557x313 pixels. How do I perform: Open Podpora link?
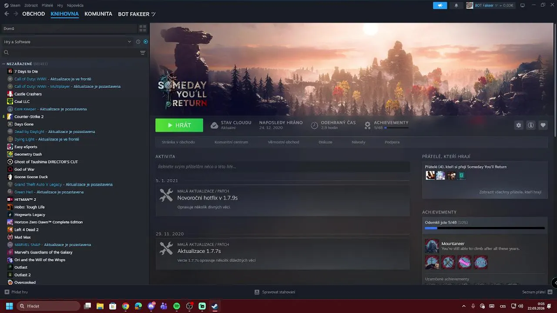pyautogui.click(x=392, y=142)
